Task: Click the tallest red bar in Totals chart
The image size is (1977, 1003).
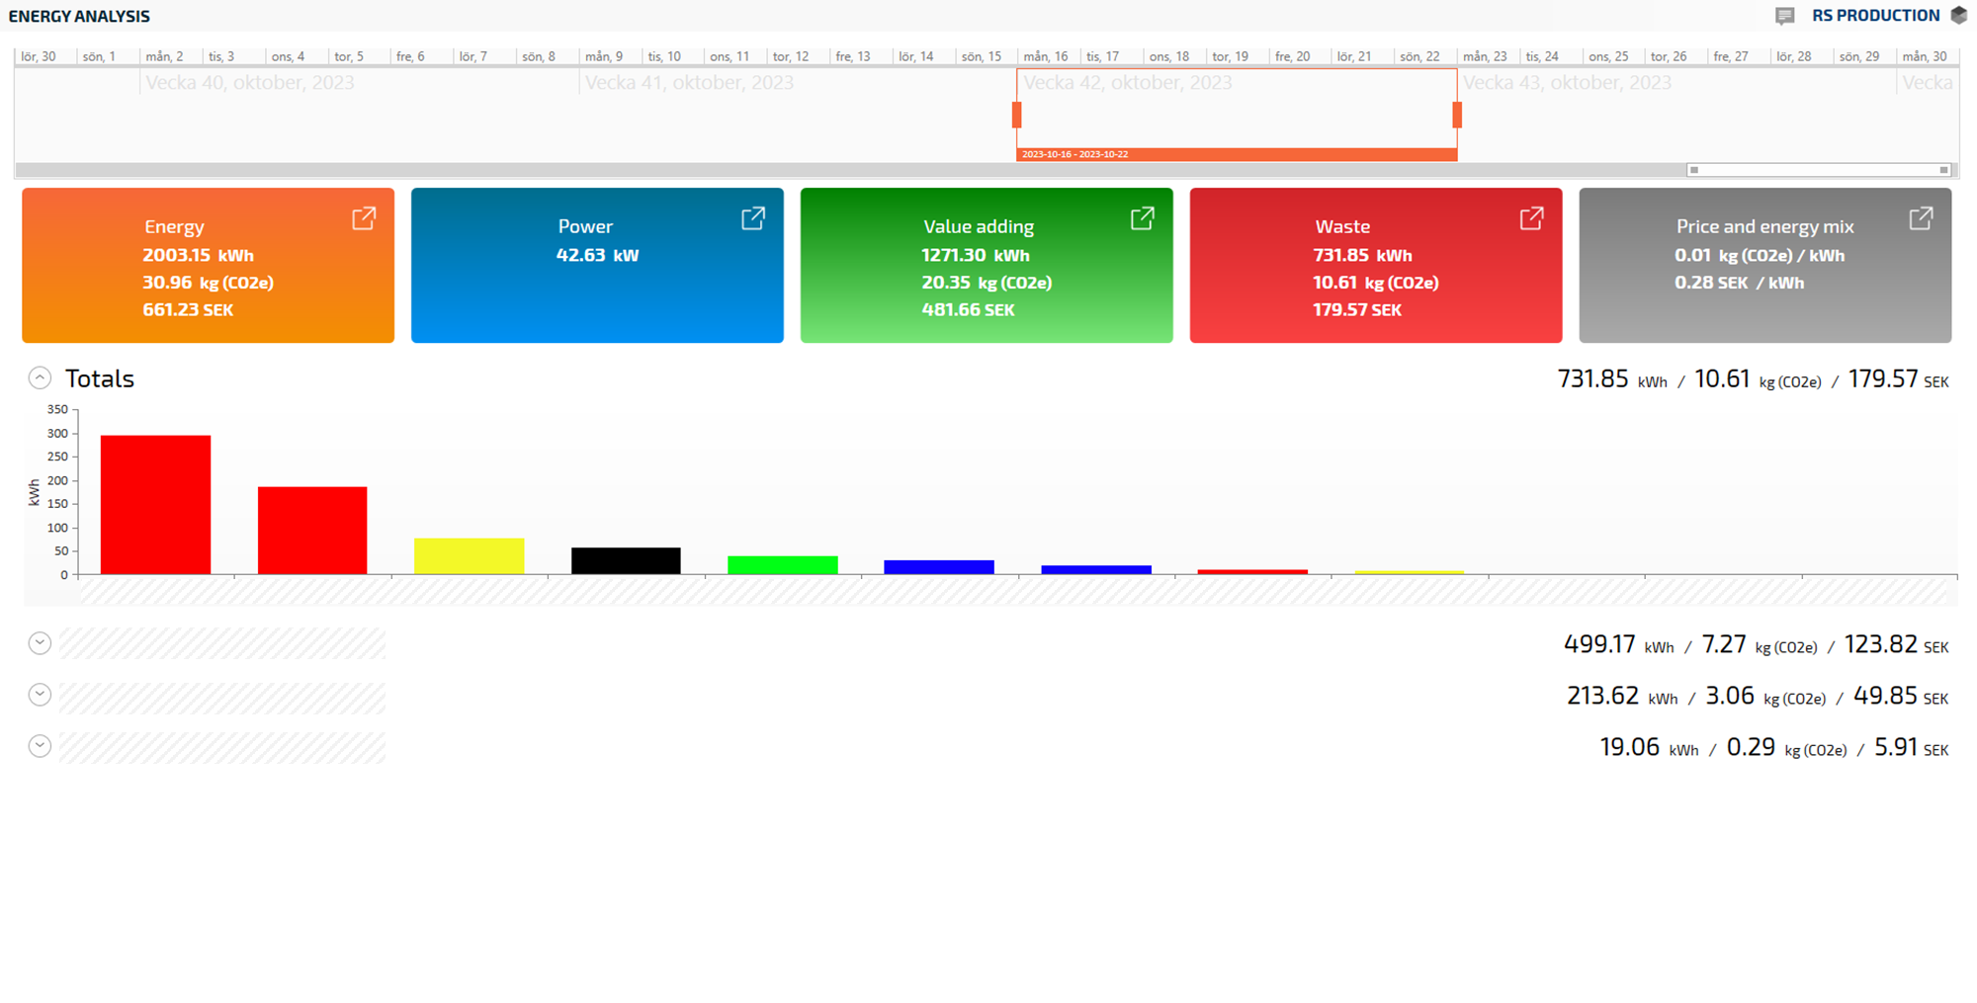Action: [x=155, y=504]
